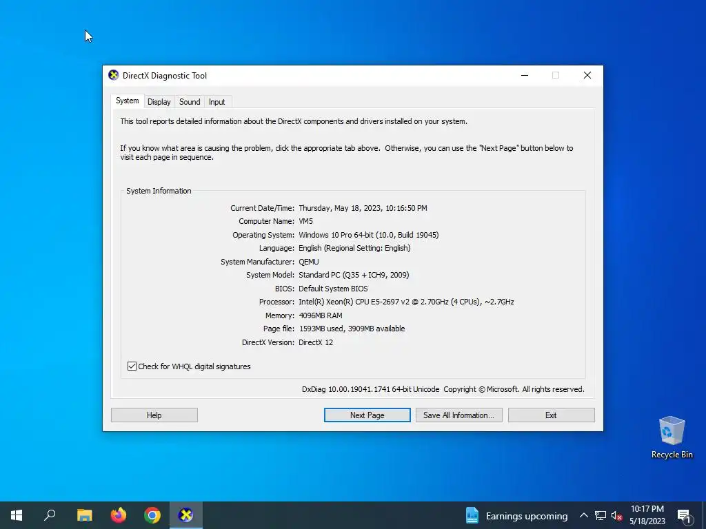The image size is (706, 529).
Task: Click the muted speaker volume icon
Action: pos(616,515)
